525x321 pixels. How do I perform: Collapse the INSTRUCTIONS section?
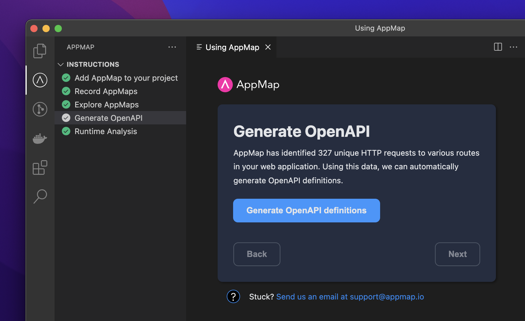(x=60, y=64)
